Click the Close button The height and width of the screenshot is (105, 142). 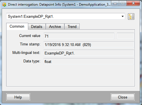point(123,97)
